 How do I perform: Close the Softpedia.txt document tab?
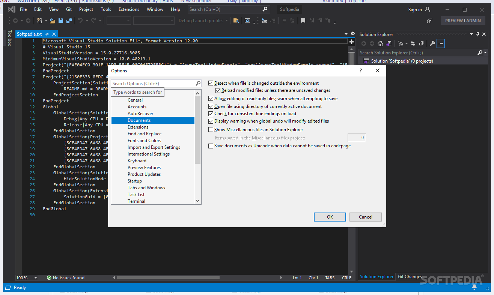point(54,34)
